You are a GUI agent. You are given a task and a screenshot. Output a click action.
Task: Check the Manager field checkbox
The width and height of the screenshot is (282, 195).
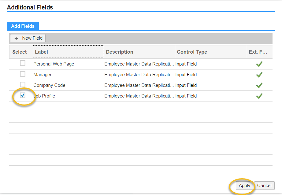pos(22,74)
